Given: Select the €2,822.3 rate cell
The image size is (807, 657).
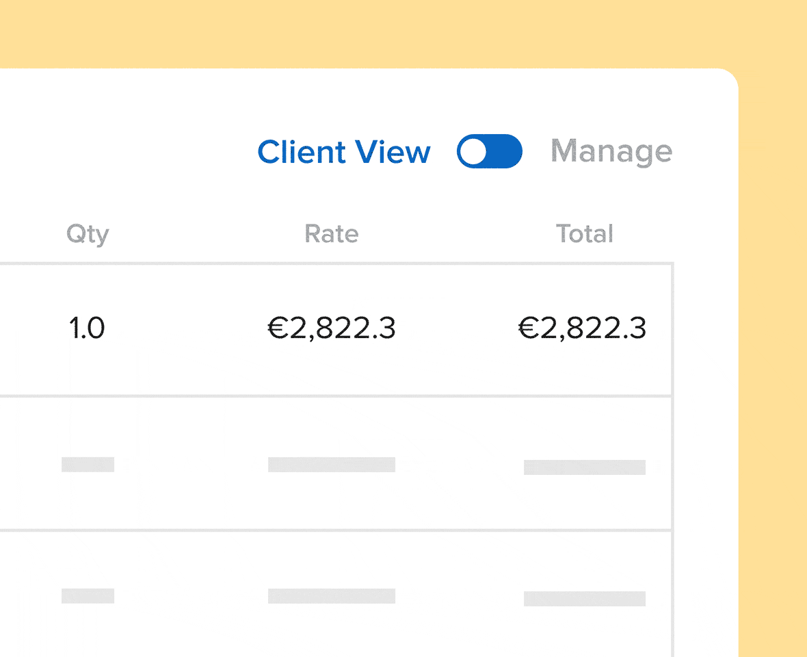Looking at the screenshot, I should [x=332, y=328].
